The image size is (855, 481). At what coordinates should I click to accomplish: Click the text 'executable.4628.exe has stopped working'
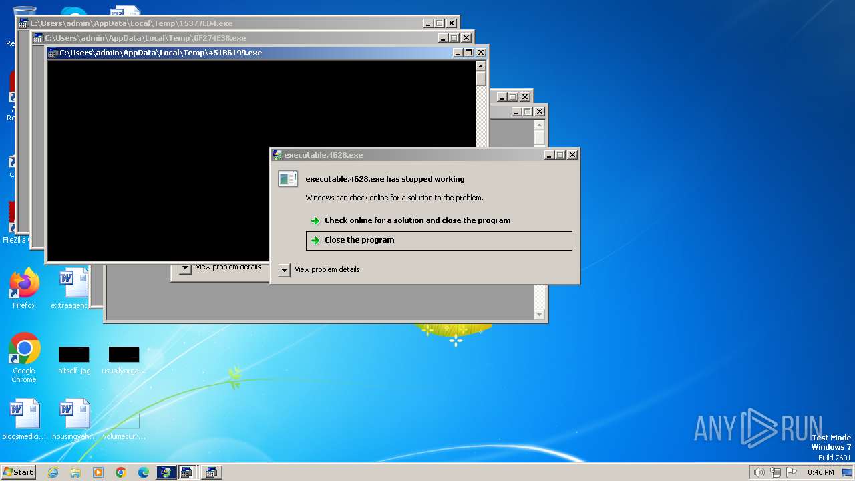pos(385,179)
